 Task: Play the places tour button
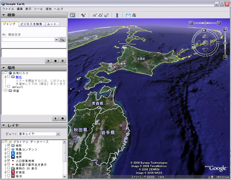55,119
